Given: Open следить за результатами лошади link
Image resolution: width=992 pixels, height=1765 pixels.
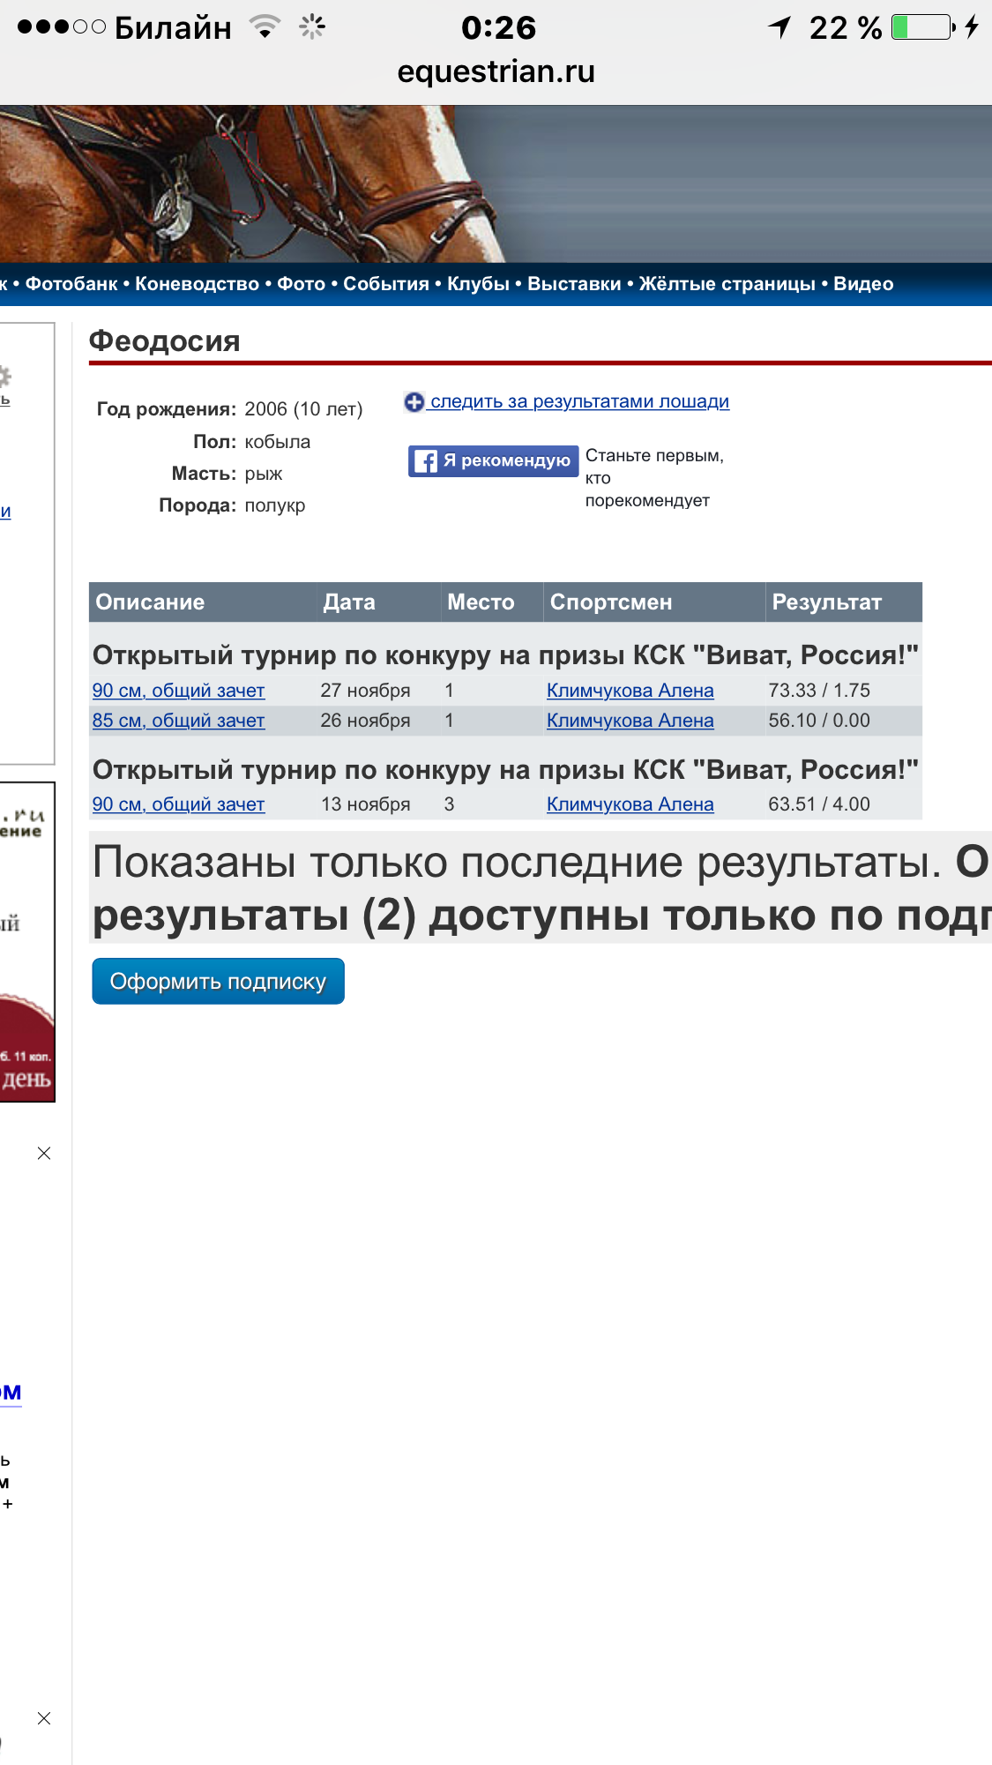Looking at the screenshot, I should (578, 402).
